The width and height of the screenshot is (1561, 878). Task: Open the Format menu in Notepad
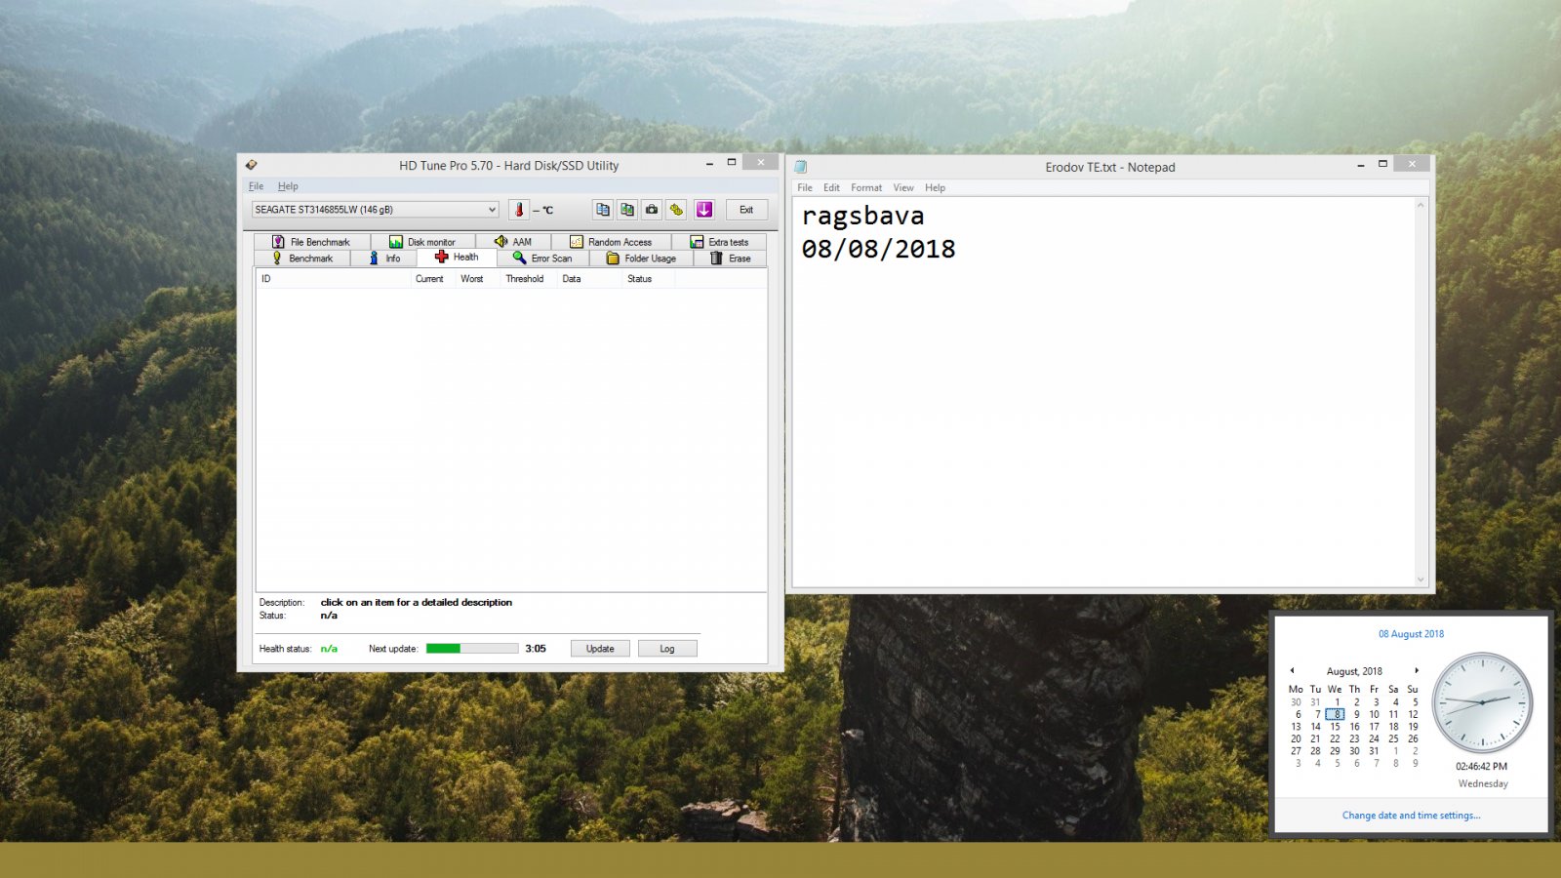866,187
